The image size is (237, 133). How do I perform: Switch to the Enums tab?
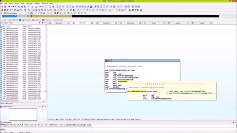[154, 23]
